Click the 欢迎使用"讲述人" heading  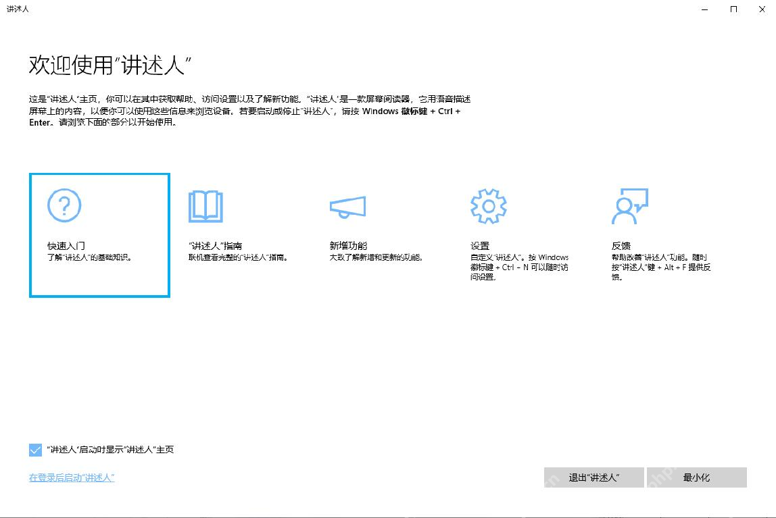click(x=110, y=66)
